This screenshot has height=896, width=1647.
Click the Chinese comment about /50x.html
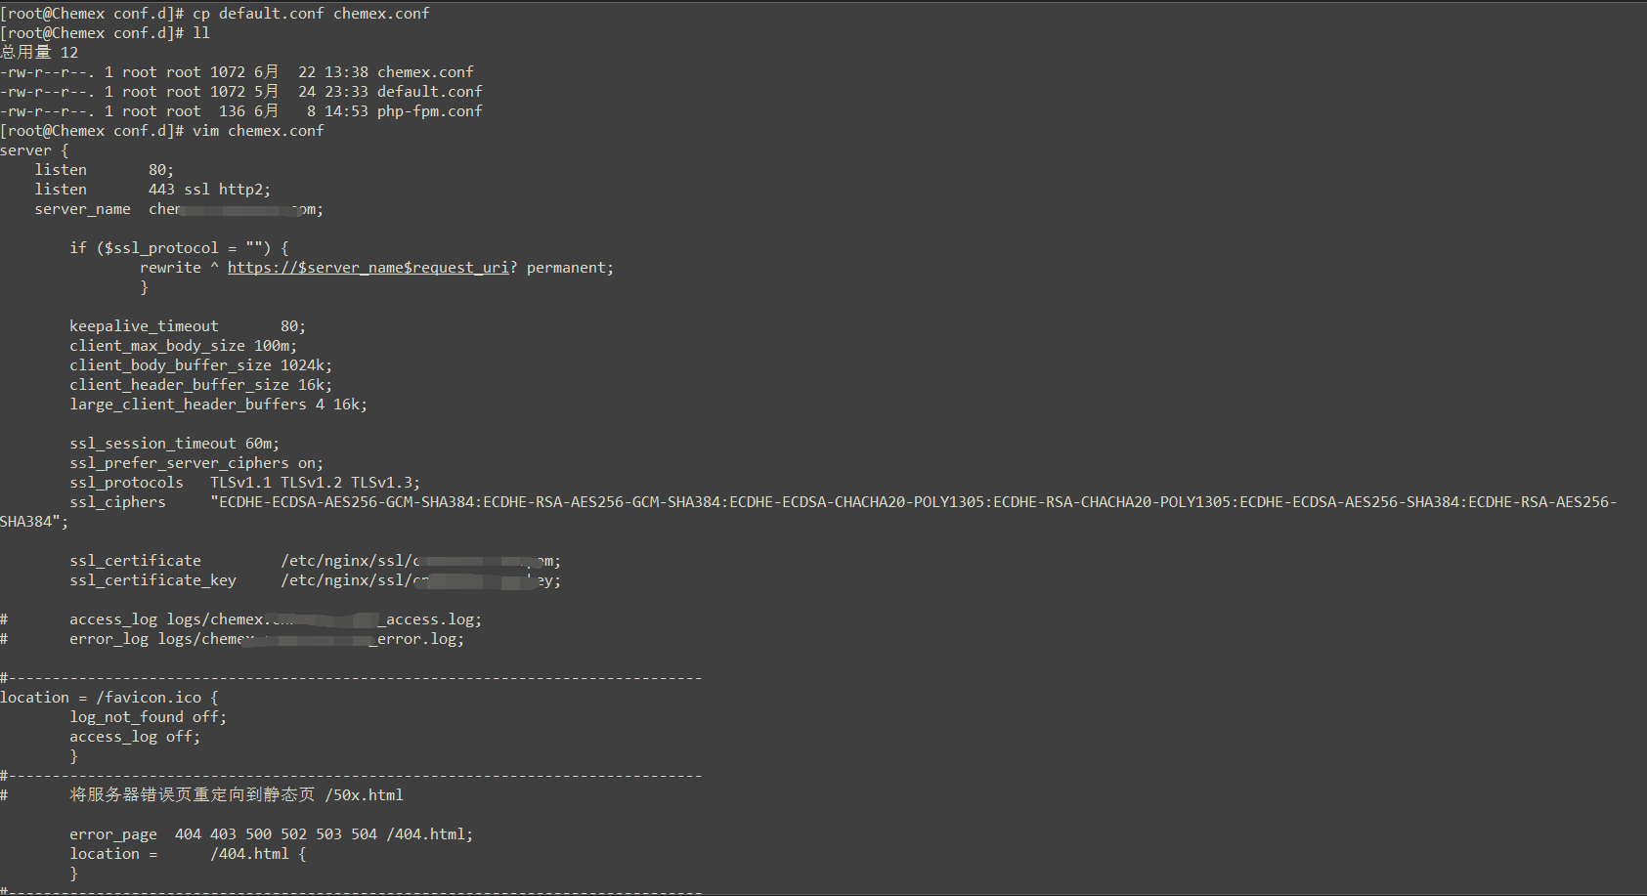[237, 795]
